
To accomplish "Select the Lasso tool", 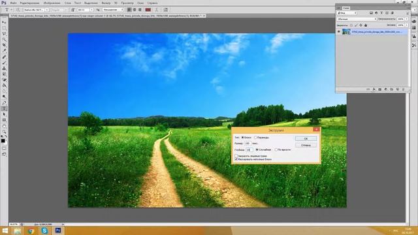I will 4,33.
